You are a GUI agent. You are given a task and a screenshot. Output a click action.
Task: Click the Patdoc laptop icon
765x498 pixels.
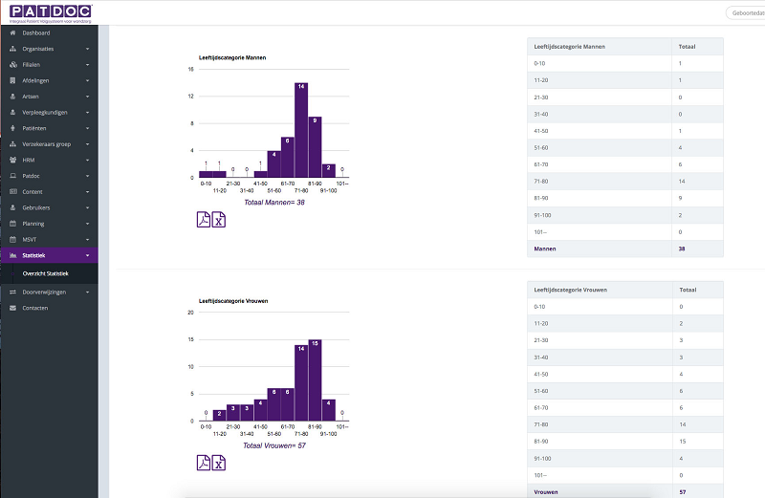[12, 176]
